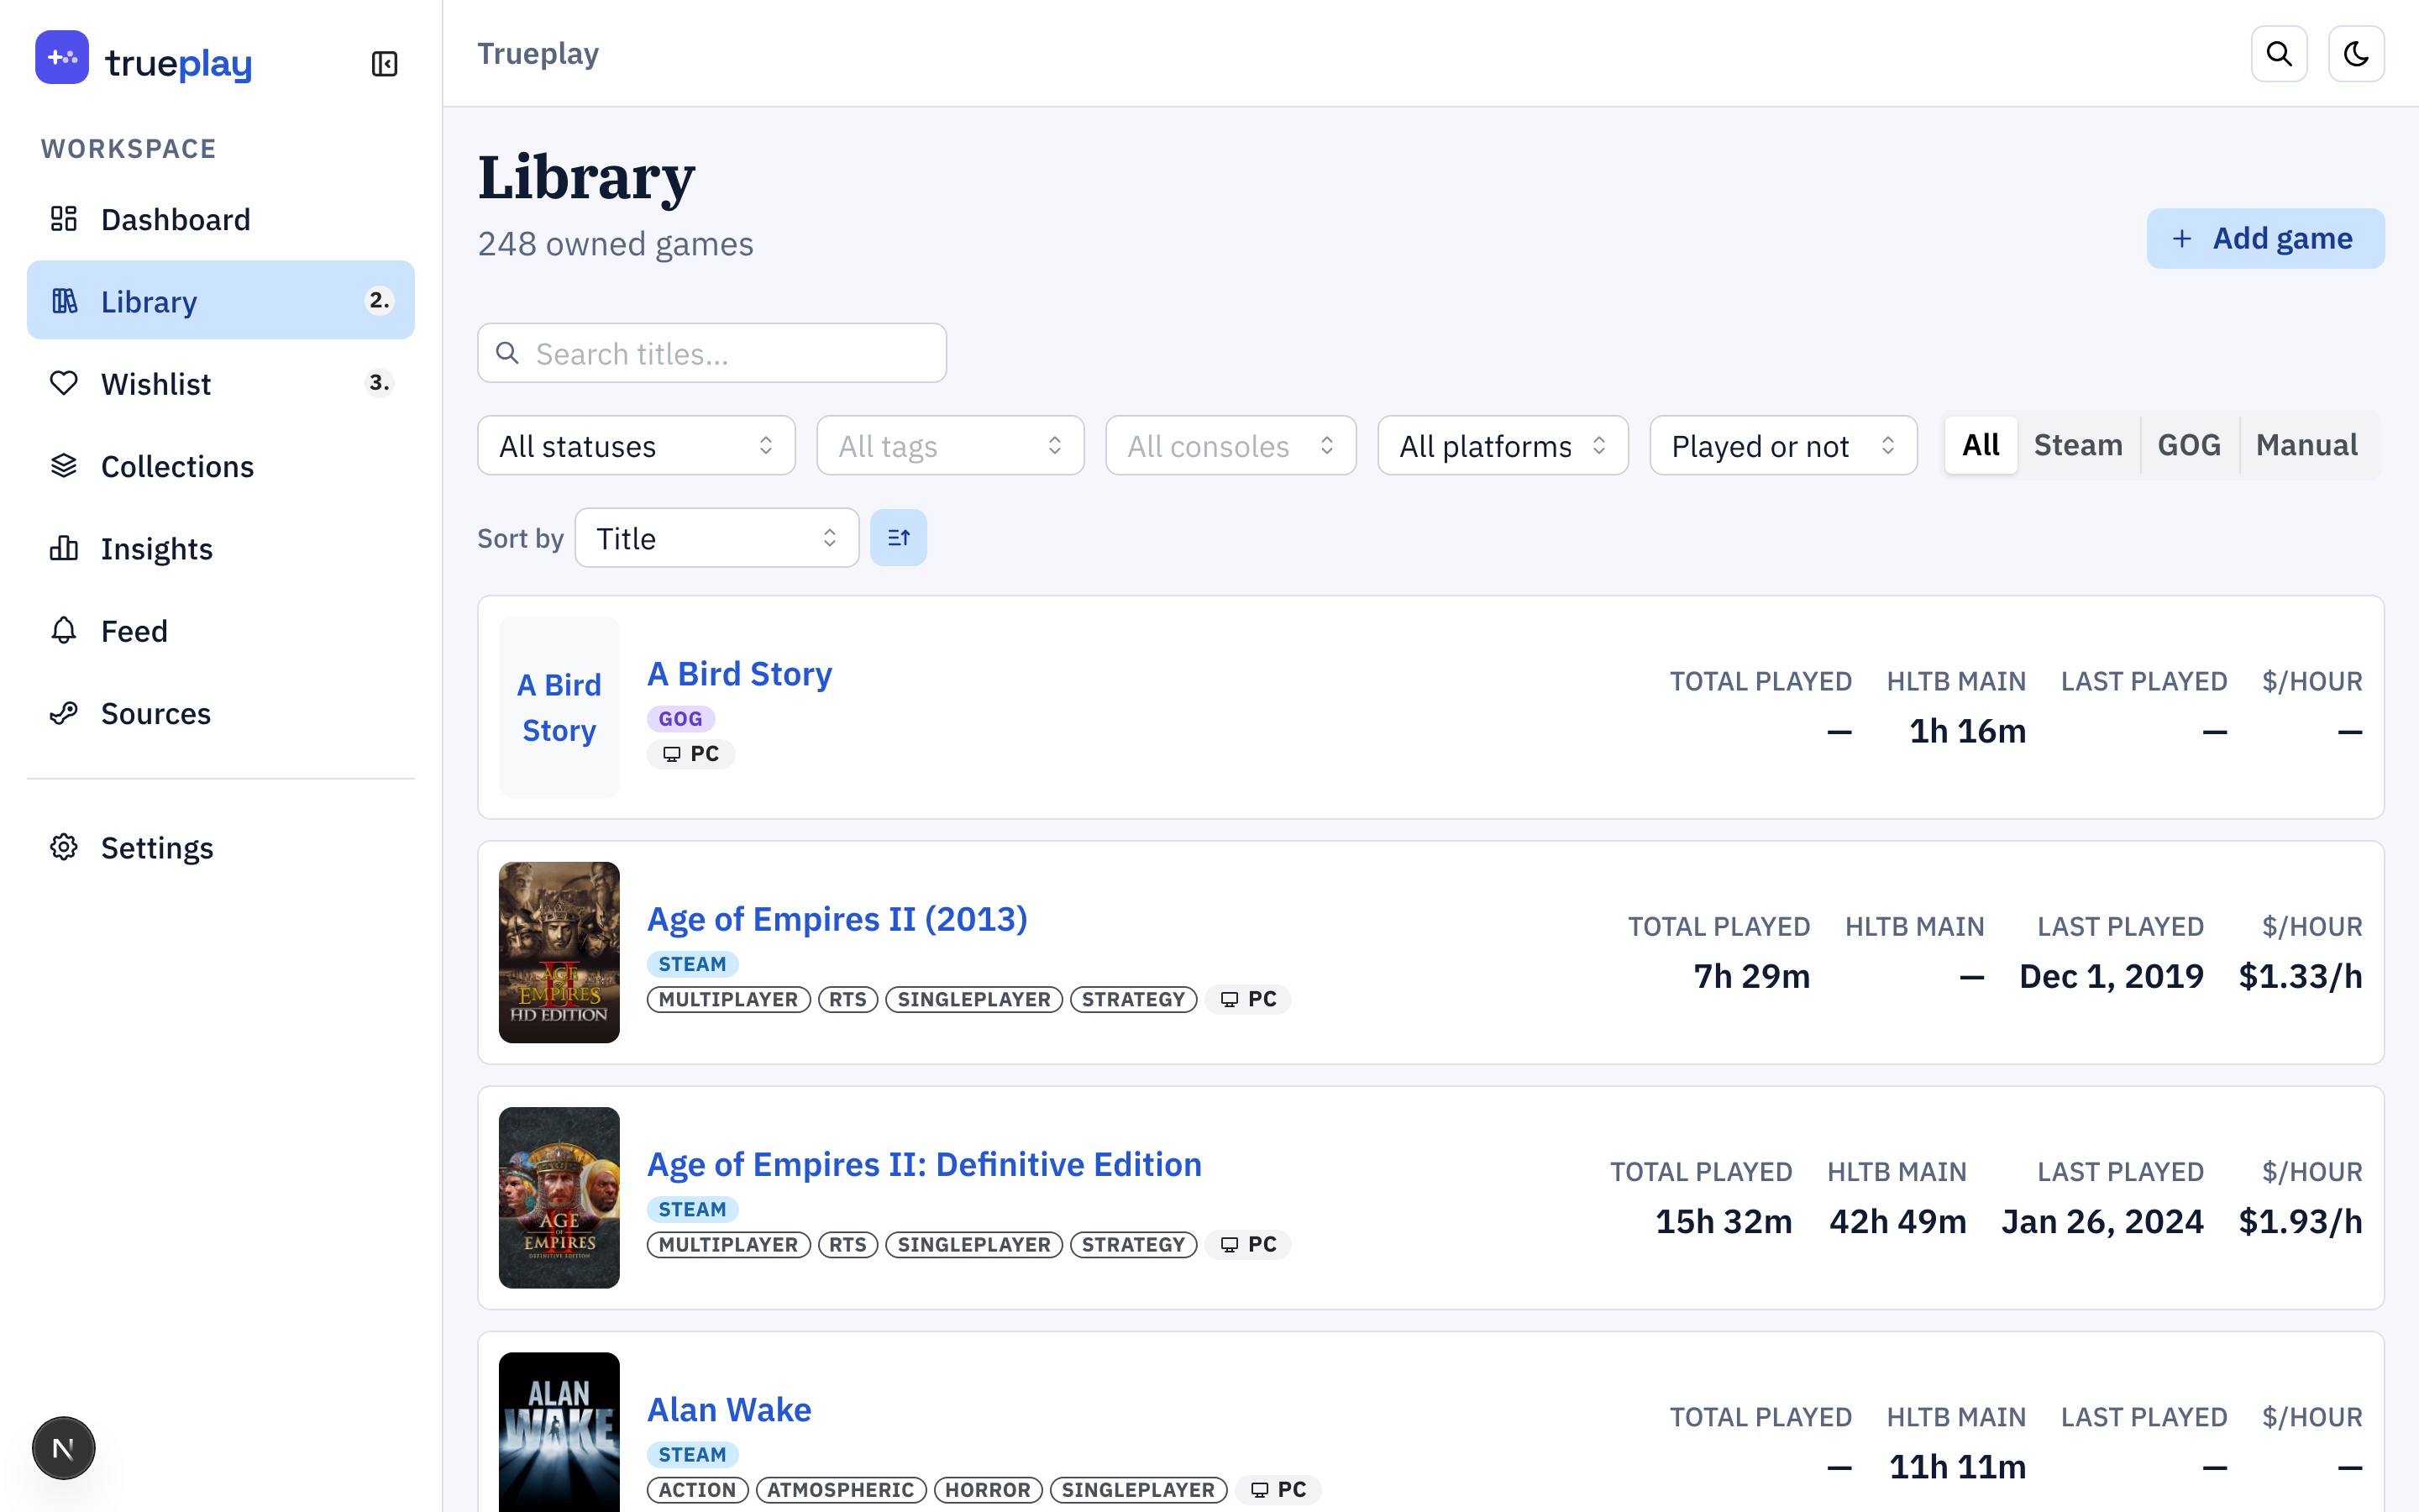
Task: Open Dashboard from sidebar
Action: coord(221,219)
